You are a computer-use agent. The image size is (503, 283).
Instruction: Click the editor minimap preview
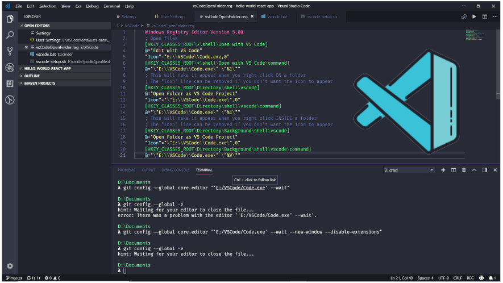coord(475,35)
